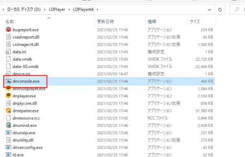Viewport: 245px width, 157px height.
Task: Sort by サイズ column header
Action: point(195,22)
